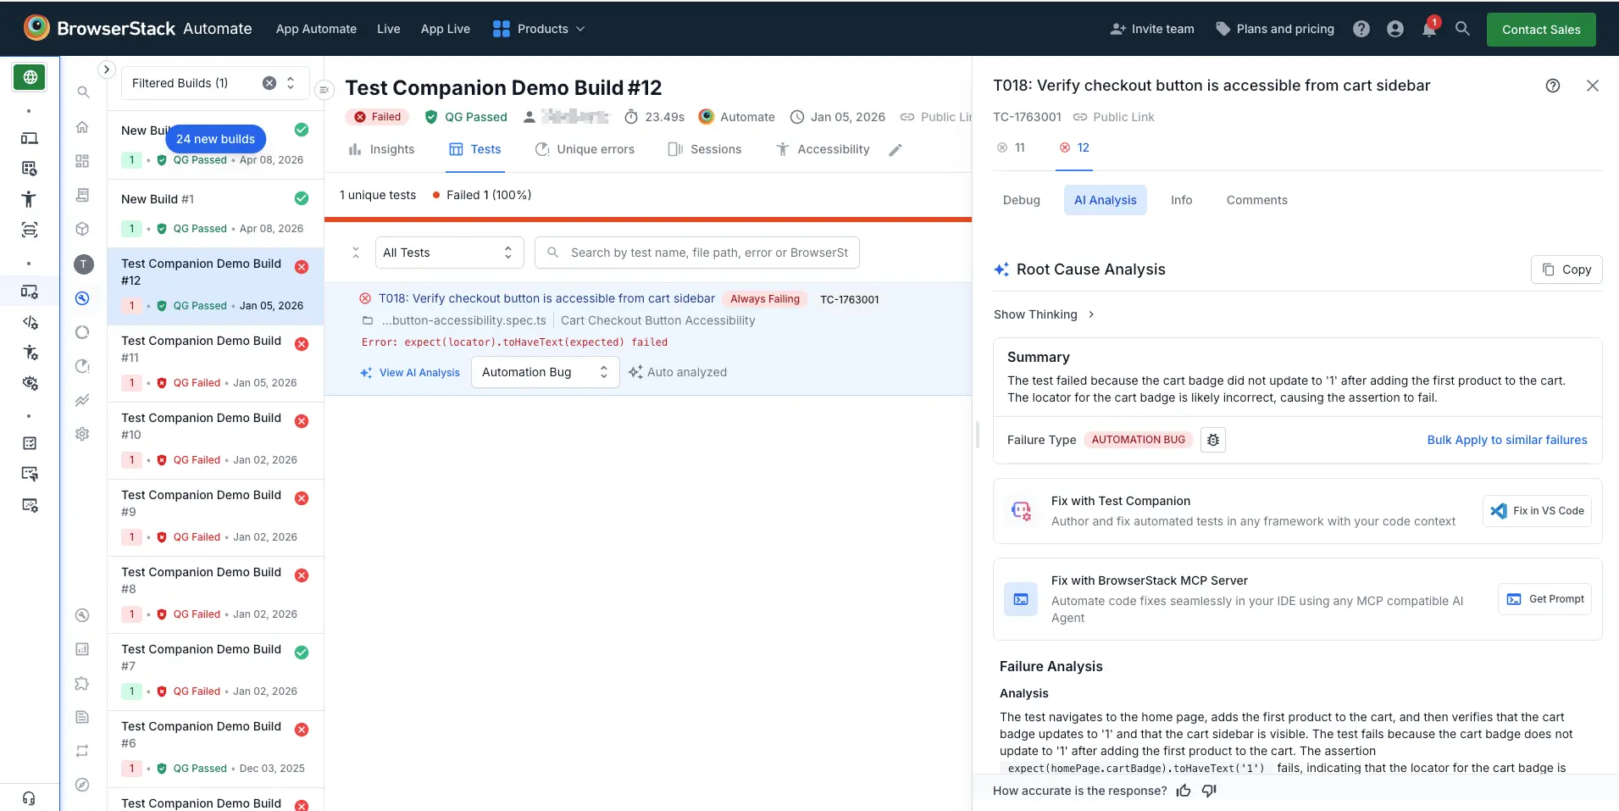Click thumbs down for response accuracy

(1209, 791)
